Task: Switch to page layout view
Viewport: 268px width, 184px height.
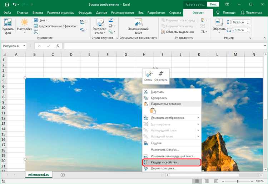Action: [207, 181]
